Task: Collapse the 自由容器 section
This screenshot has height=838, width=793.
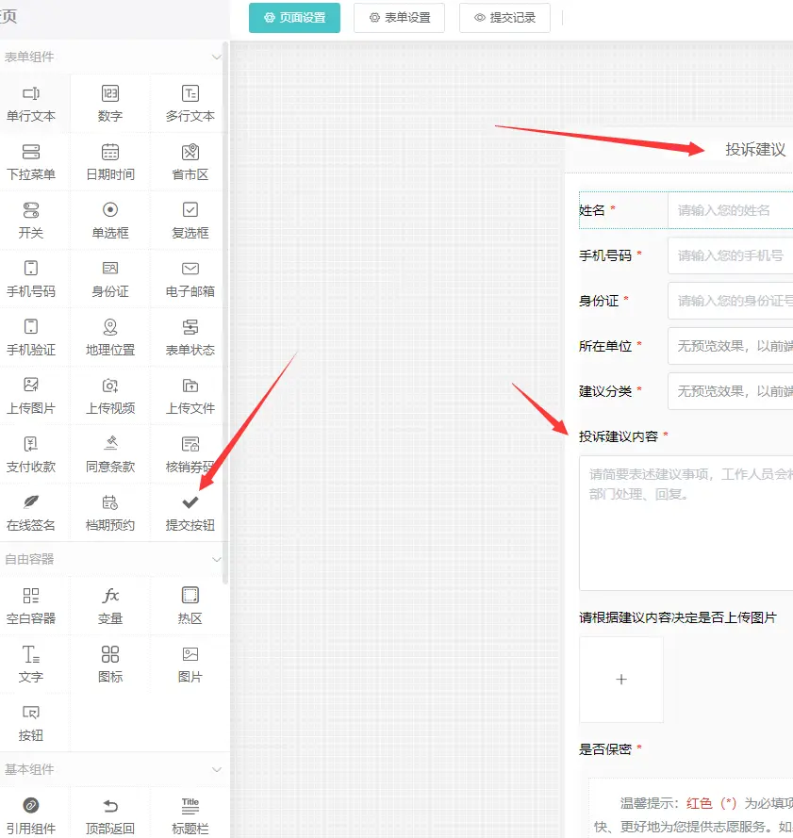Action: [x=216, y=559]
